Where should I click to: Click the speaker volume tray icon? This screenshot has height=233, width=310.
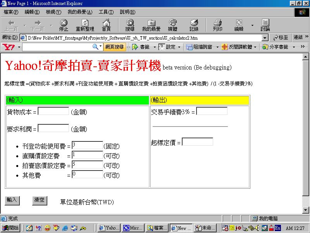tap(257, 228)
